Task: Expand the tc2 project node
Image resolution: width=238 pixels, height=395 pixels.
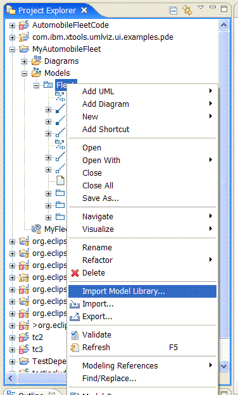Action: coord(12,337)
